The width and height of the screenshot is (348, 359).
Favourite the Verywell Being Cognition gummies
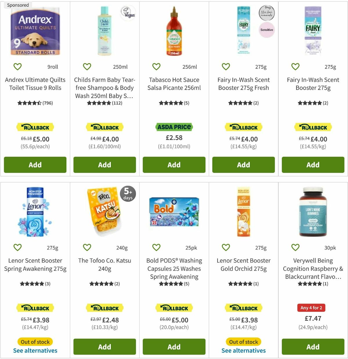click(295, 247)
